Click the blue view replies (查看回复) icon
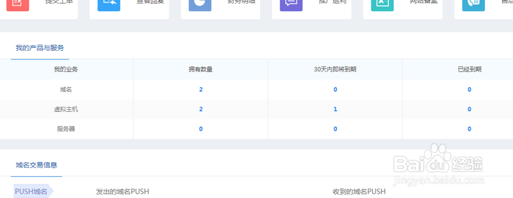This screenshot has height=198, width=513. coord(109,6)
